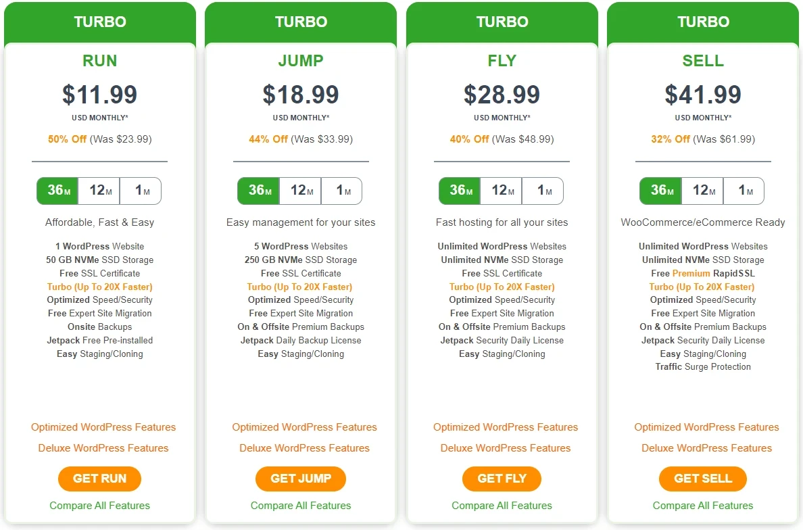Image resolution: width=803 pixels, height=530 pixels.
Task: Click the TURBO header tab above Sell
Action: point(703,22)
